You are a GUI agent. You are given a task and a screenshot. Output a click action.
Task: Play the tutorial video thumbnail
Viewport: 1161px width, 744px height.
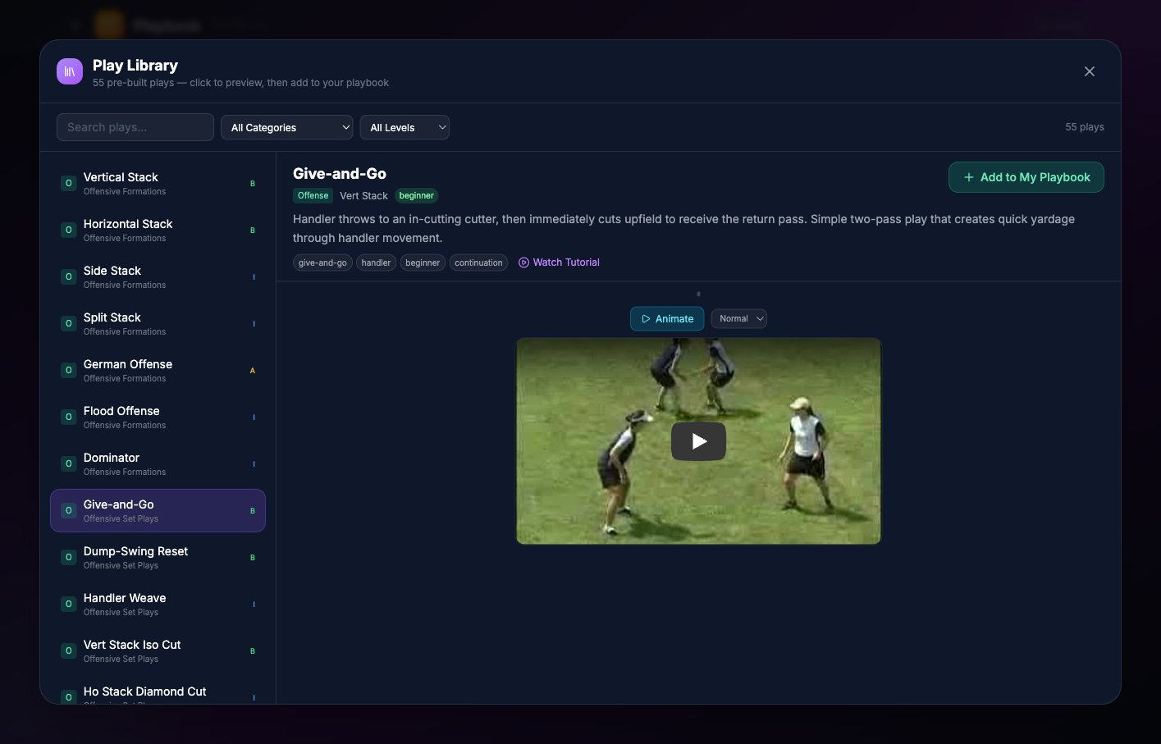pos(698,441)
